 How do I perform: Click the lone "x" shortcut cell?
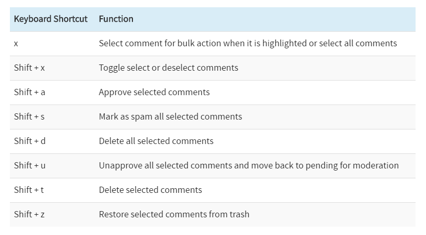point(16,44)
